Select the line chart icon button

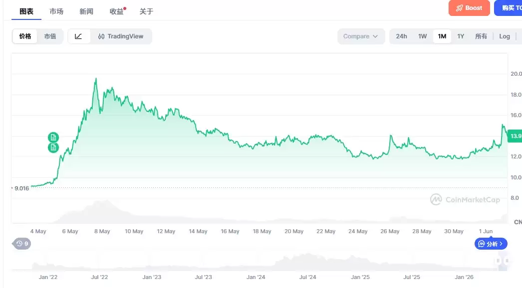(78, 36)
